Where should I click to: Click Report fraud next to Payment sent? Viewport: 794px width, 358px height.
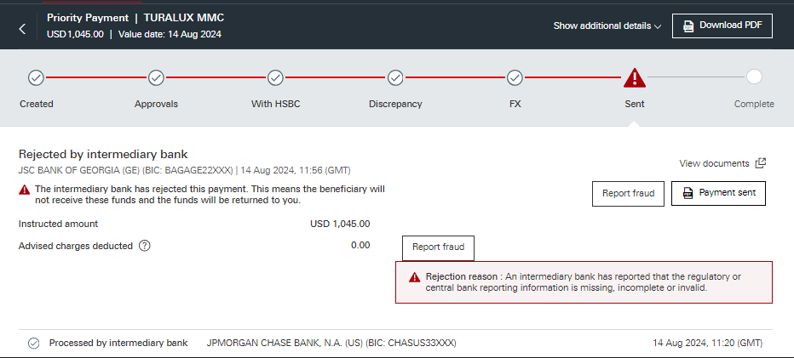pos(628,194)
